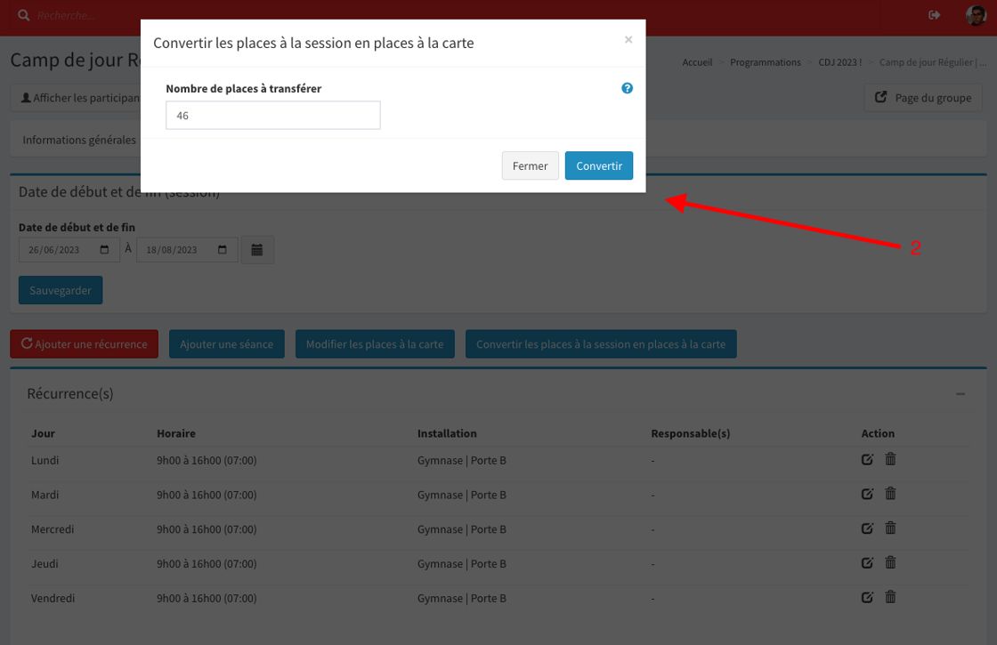This screenshot has width=997, height=645.
Task: Click the help question mark icon
Action: [627, 89]
